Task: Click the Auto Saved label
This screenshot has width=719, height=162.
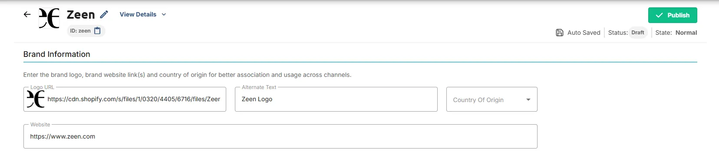Action: (584, 33)
